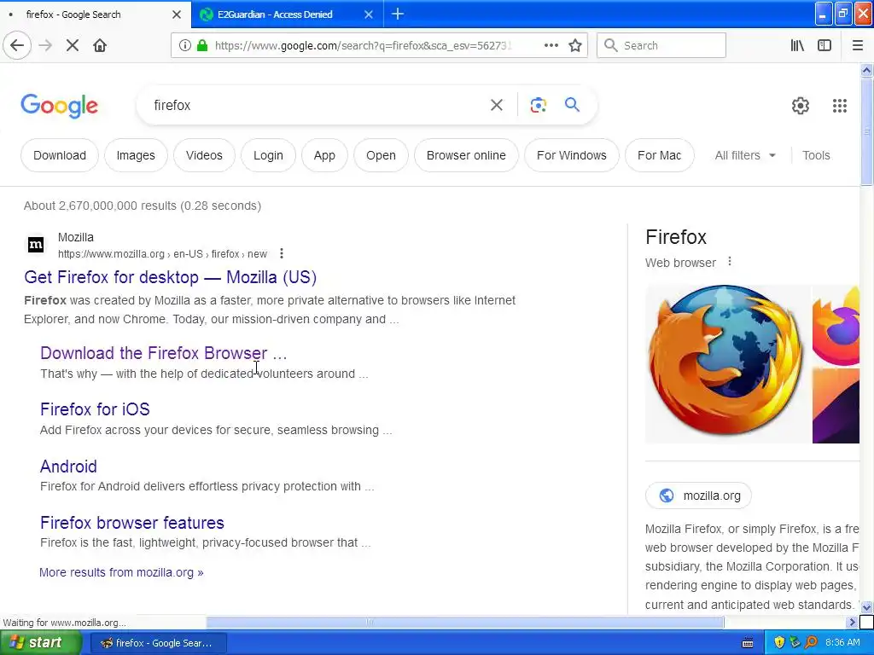Open Get Firefox for desktop — Mozilla link
874x655 pixels.
tap(170, 277)
